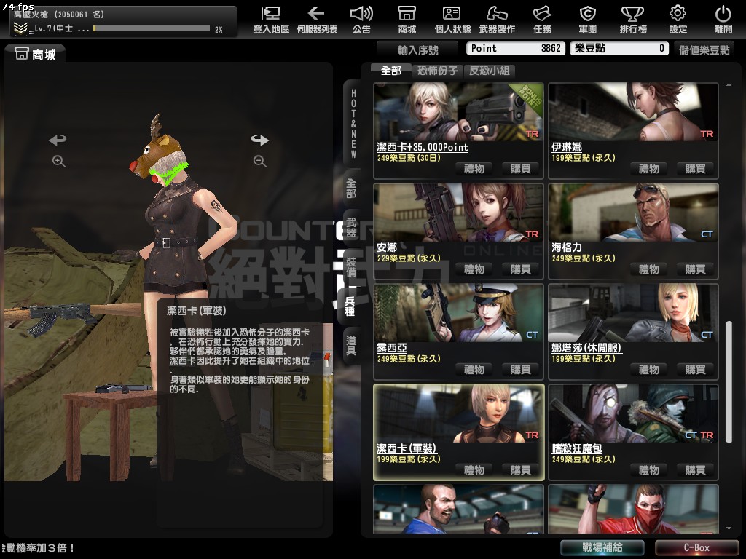Open the 個人狀態 personal status icon

click(x=452, y=20)
